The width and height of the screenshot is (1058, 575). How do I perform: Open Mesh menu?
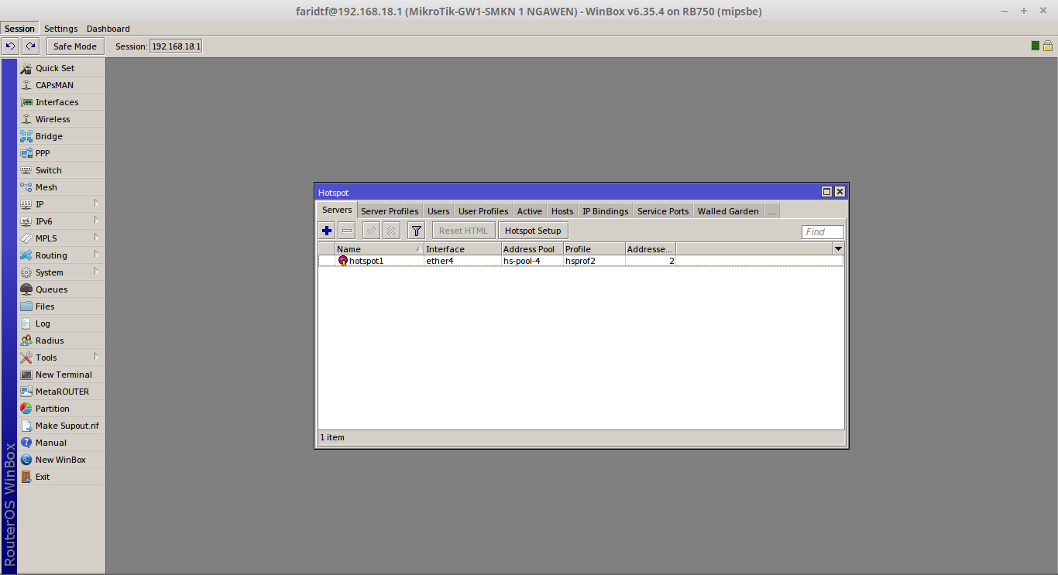60,187
